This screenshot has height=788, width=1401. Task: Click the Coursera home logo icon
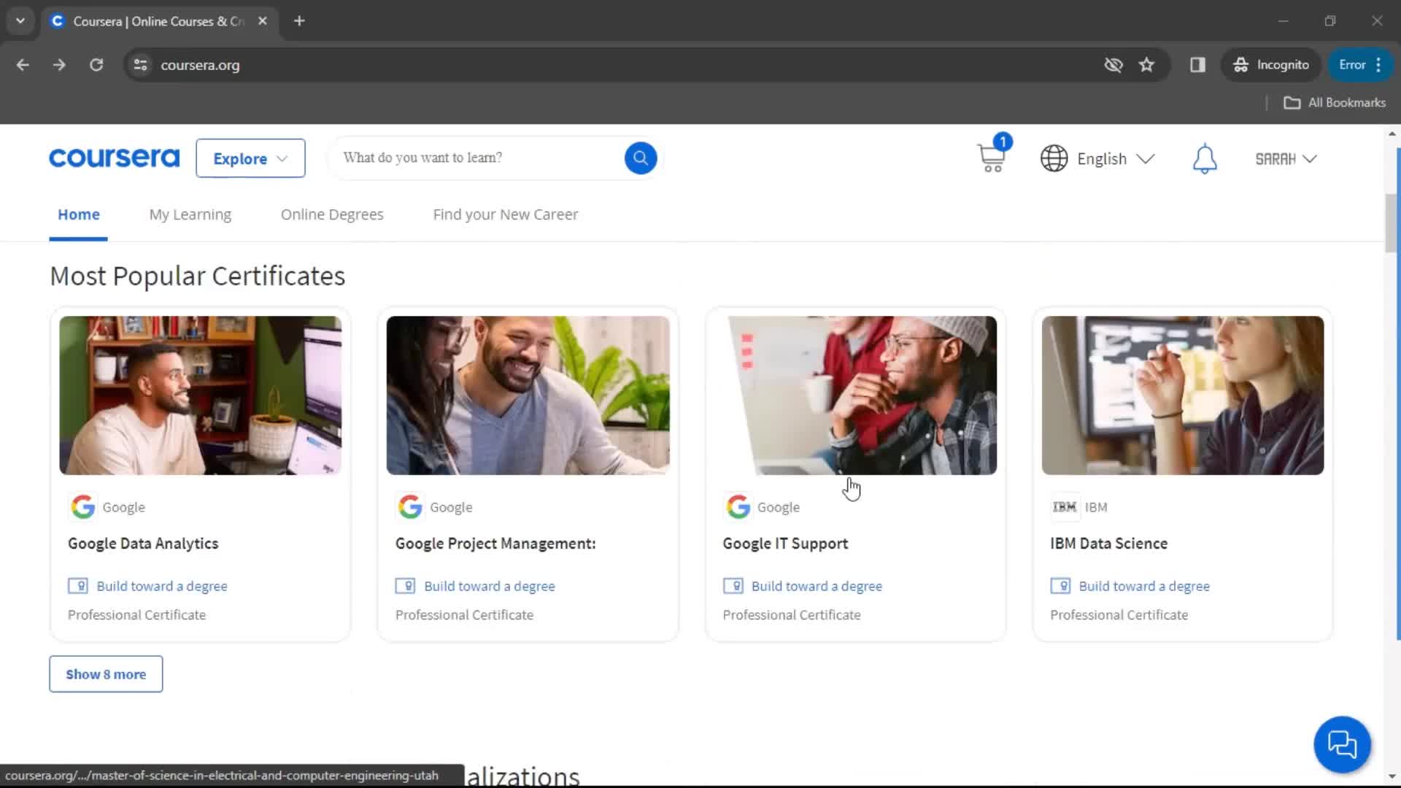pyautogui.click(x=115, y=158)
